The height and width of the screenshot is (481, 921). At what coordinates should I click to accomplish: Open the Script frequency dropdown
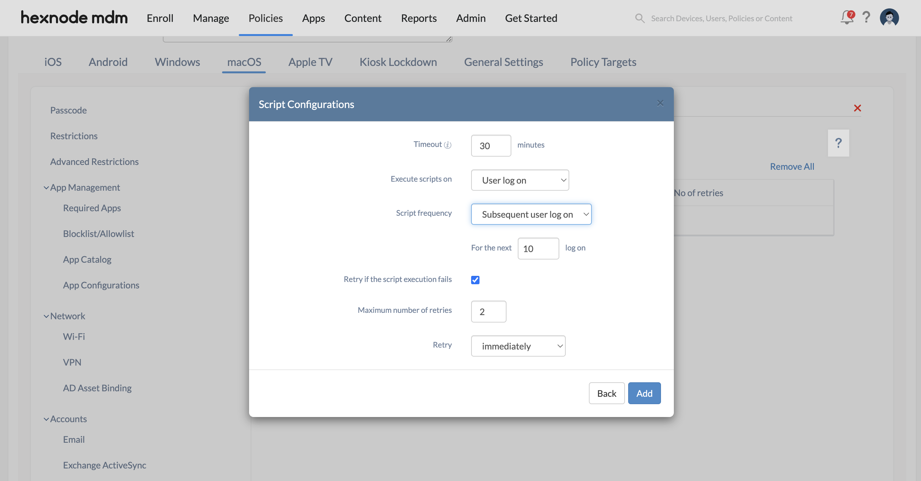(x=531, y=214)
